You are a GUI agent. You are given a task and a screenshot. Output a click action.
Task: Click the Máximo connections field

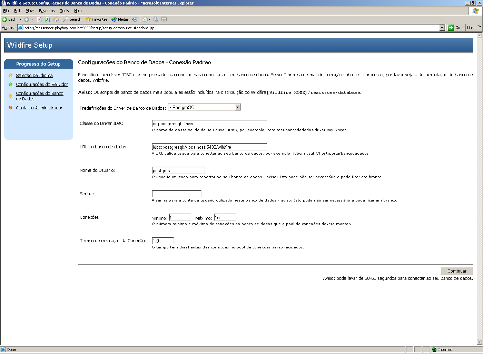coord(225,217)
